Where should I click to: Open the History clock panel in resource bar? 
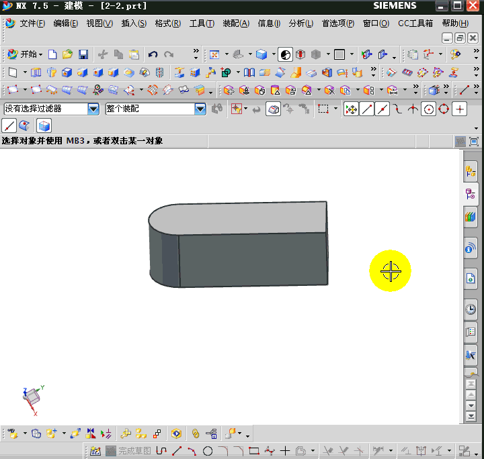point(471,309)
